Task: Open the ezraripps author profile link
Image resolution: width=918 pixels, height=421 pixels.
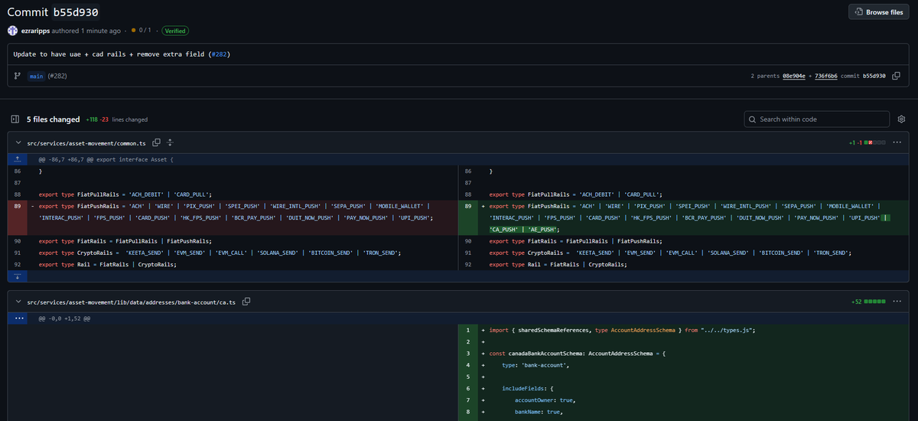Action: tap(34, 31)
